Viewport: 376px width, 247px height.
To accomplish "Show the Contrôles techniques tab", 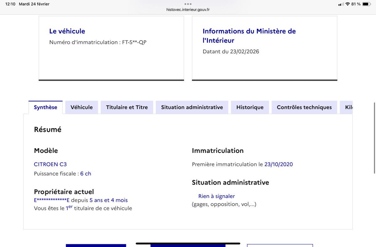I will coord(304,107).
